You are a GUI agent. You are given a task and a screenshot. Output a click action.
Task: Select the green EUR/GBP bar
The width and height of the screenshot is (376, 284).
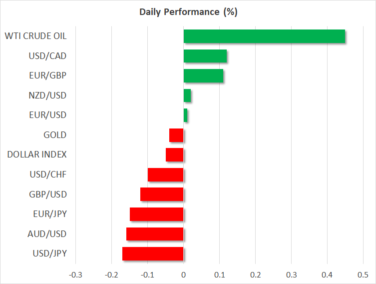click(x=203, y=76)
